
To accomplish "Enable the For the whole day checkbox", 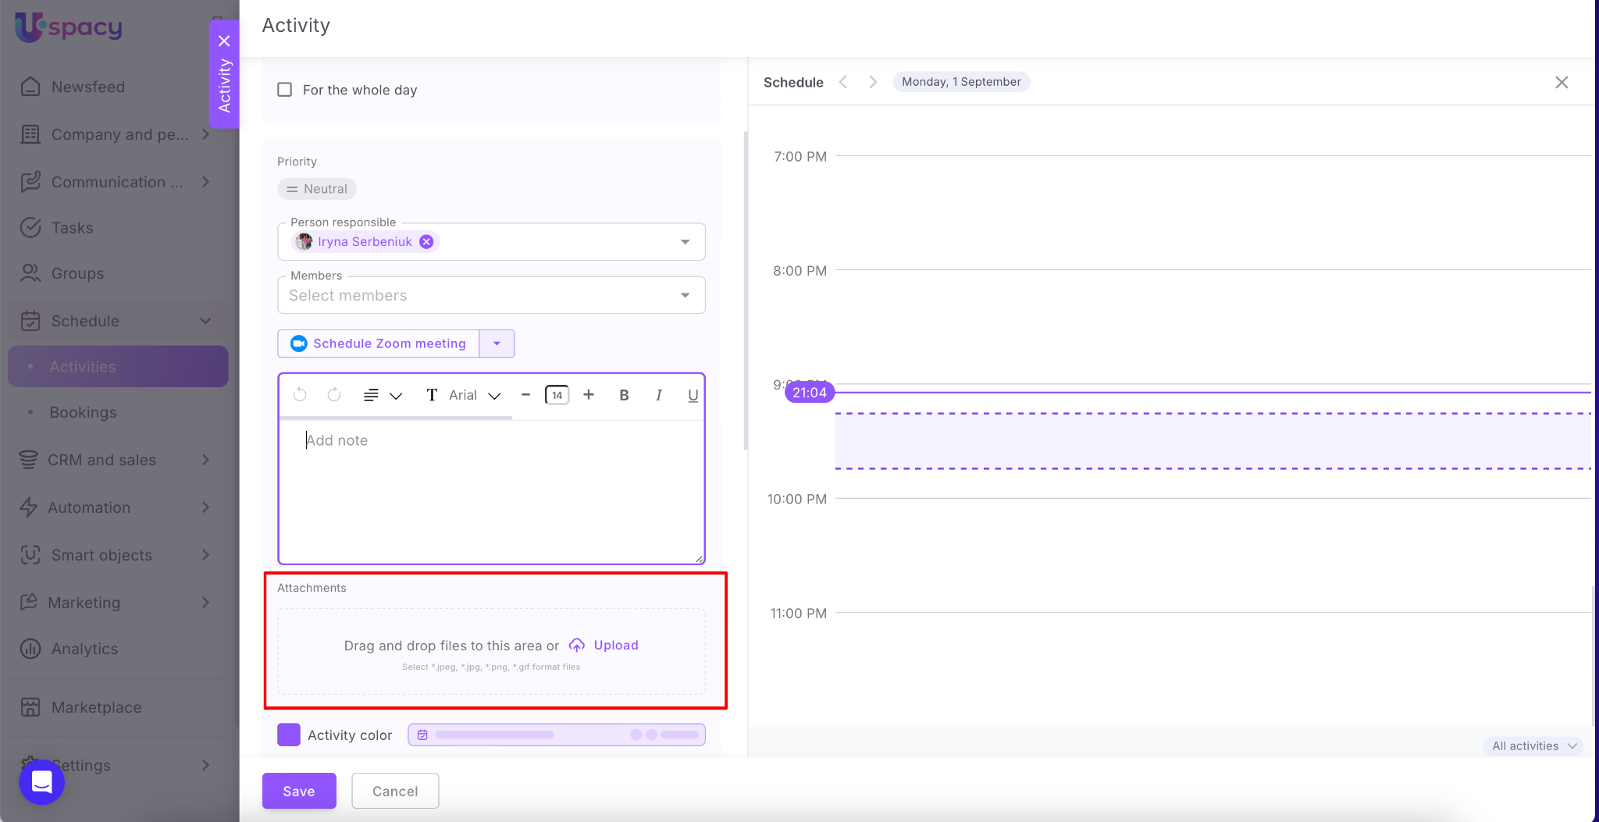I will tap(285, 90).
